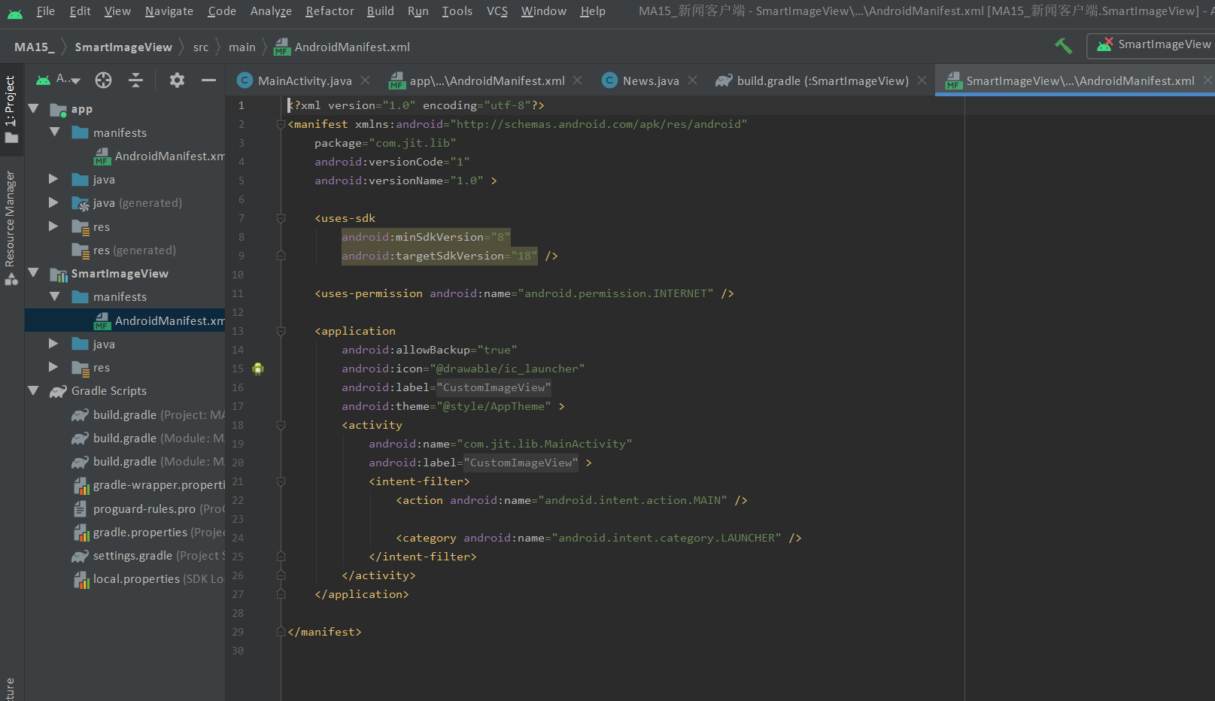Click the Android Studio logo in menu bar

15,11
